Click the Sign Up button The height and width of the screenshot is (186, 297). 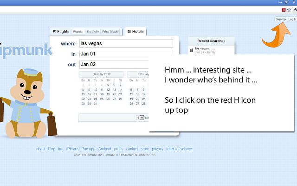point(281,19)
